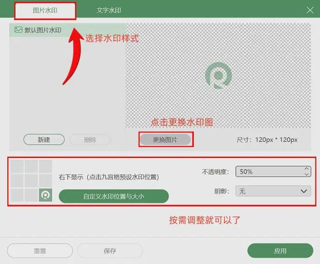The width and height of the screenshot is (320, 264).
Task: Select top-left cell of position grid
Action: 17,167
